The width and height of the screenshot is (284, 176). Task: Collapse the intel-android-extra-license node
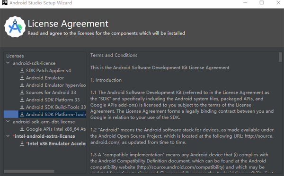pyautogui.click(x=8, y=136)
